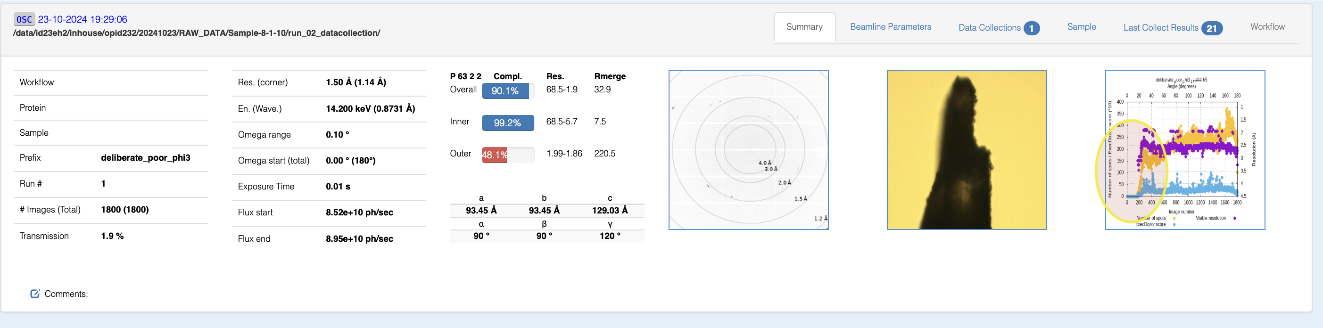Click the OSC badge label
Image resolution: width=1323 pixels, height=328 pixels.
click(24, 19)
